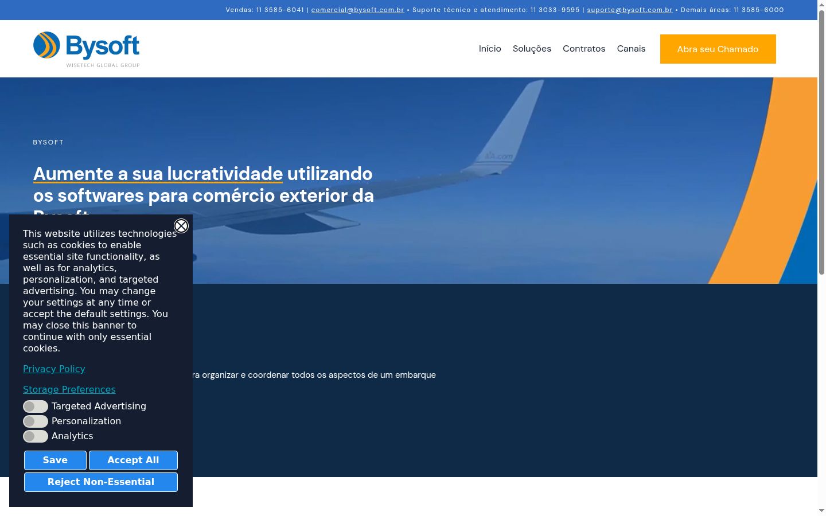Click the Abra seu Chamado button
Screen dimensions: 826x516
(718, 49)
